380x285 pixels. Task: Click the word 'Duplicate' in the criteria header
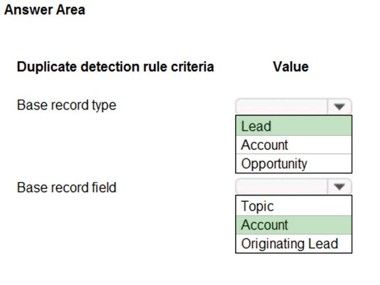47,68
